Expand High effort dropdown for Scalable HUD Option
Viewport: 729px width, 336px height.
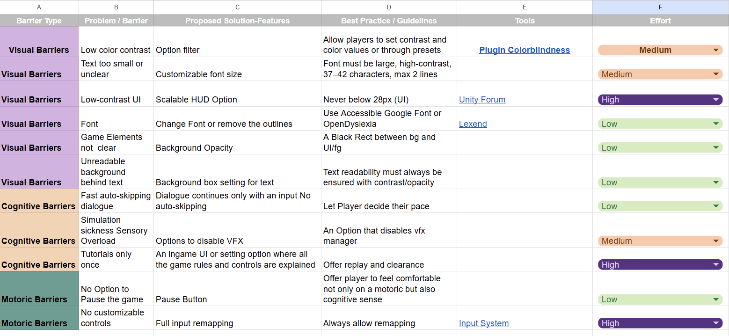715,100
